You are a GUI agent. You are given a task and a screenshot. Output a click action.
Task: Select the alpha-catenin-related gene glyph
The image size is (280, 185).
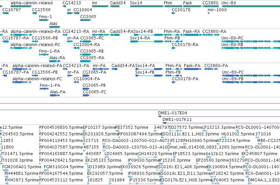pos(21,6)
